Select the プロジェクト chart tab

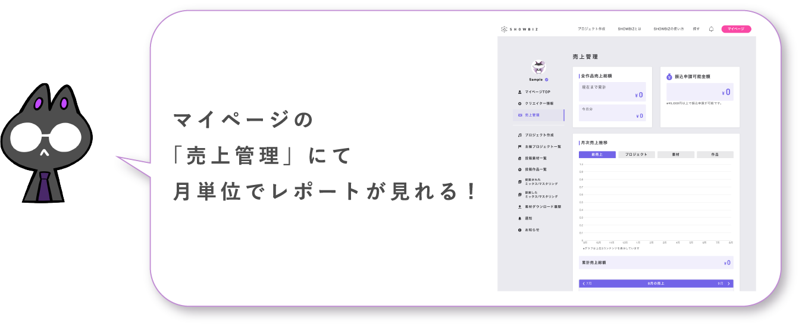pyautogui.click(x=637, y=155)
